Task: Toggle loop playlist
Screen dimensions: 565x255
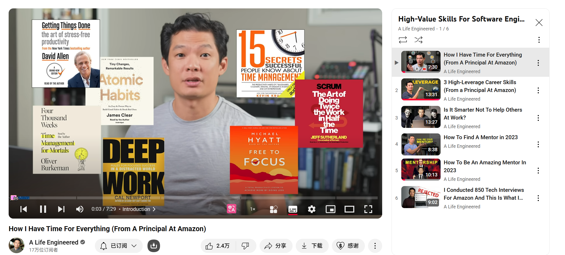Action: [x=403, y=40]
